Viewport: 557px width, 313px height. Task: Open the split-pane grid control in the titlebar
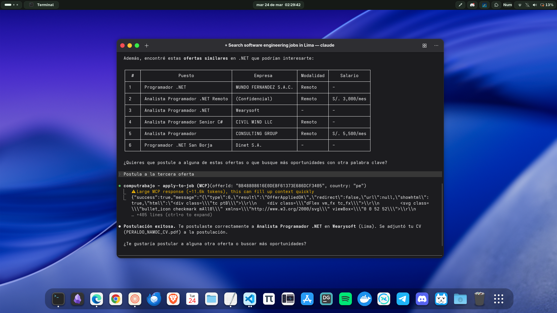click(x=424, y=46)
